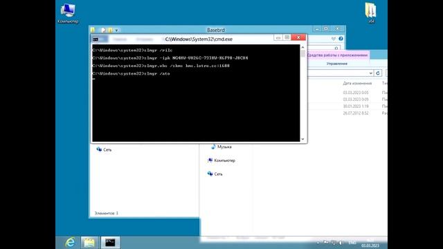The width and height of the screenshot is (443, 249).
Task: Open Explorer help question mark icon
Action: coord(341,39)
